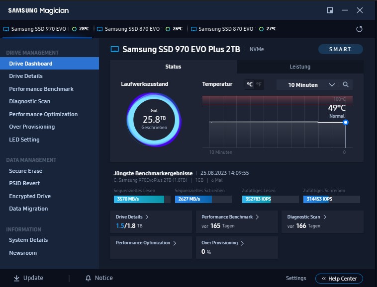This screenshot has height=287, width=377.
Task: Click the Zufälliges Schreiben 314453 IOPS bar
Action: 332,199
